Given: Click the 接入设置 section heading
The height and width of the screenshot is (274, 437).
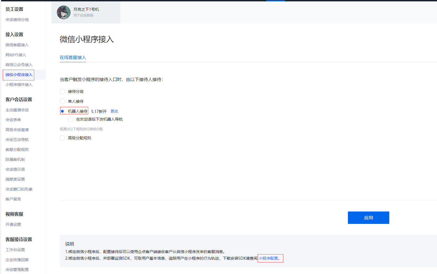Looking at the screenshot, I should (14, 34).
